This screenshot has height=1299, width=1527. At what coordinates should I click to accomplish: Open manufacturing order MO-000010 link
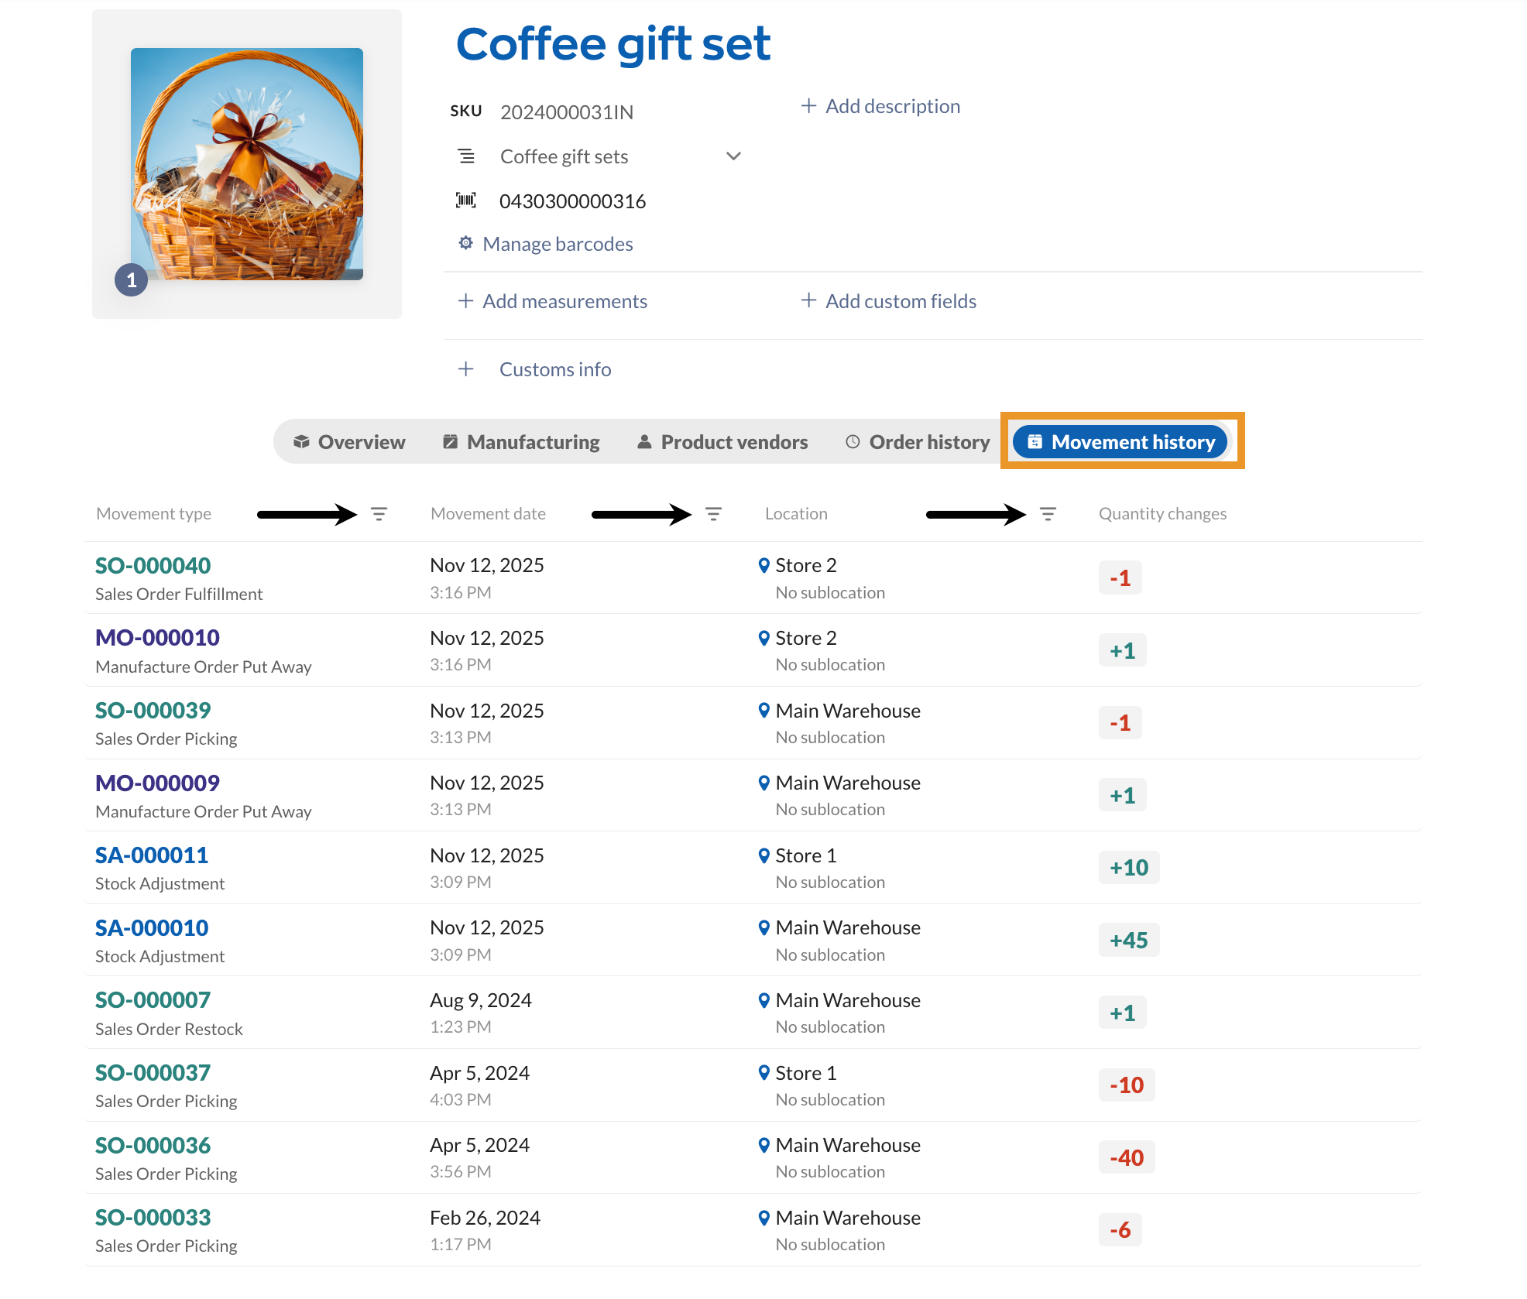point(157,638)
